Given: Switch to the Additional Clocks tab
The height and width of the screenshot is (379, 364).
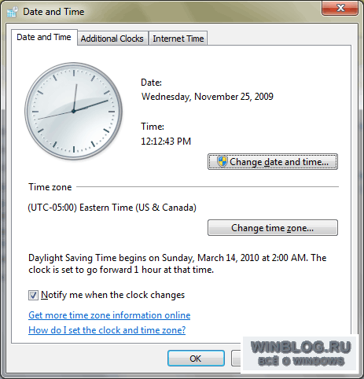Looking at the screenshot, I should tap(112, 39).
